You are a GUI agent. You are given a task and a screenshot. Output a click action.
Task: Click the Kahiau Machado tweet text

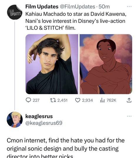76,21
